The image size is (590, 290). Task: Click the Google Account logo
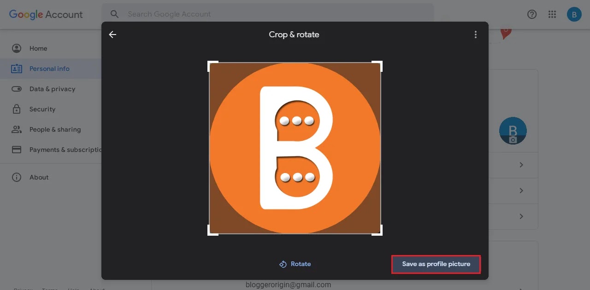coord(46,14)
